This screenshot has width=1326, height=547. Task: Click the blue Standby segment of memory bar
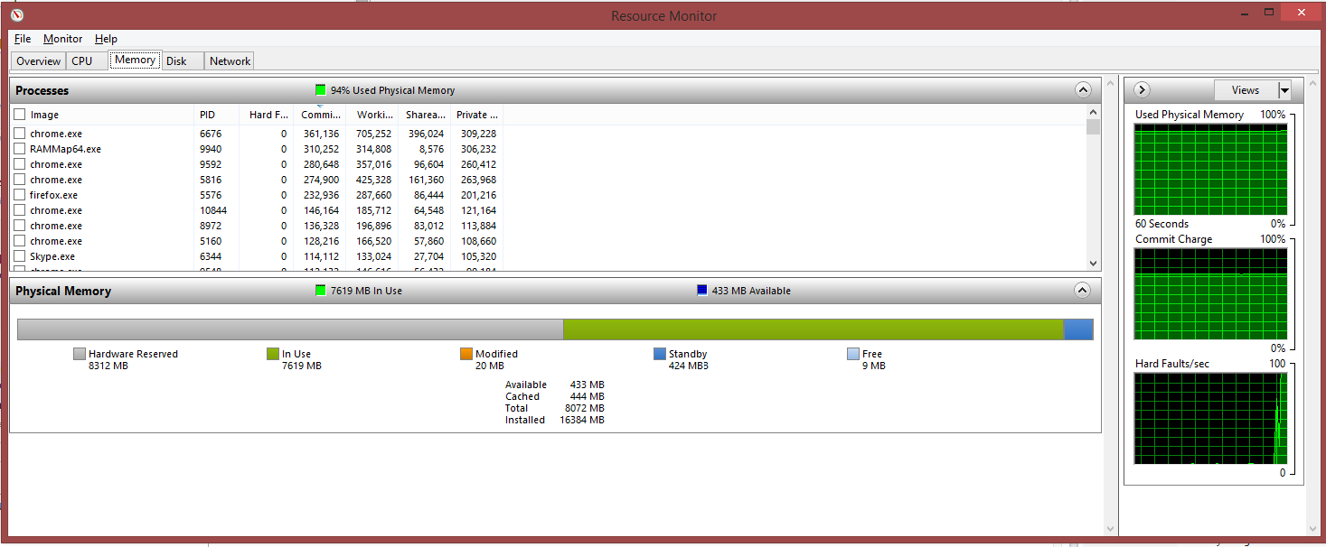pyautogui.click(x=1077, y=329)
